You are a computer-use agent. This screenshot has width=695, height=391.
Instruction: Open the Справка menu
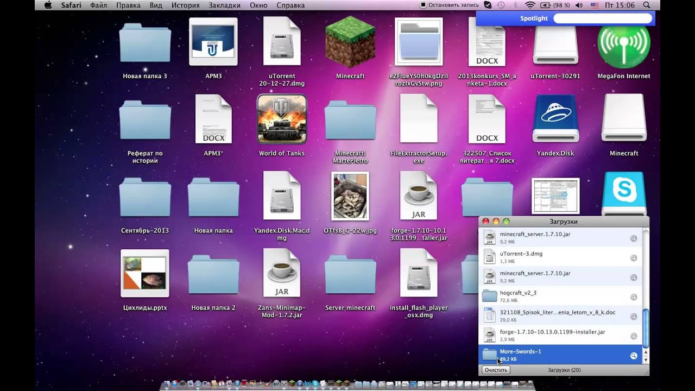click(290, 5)
